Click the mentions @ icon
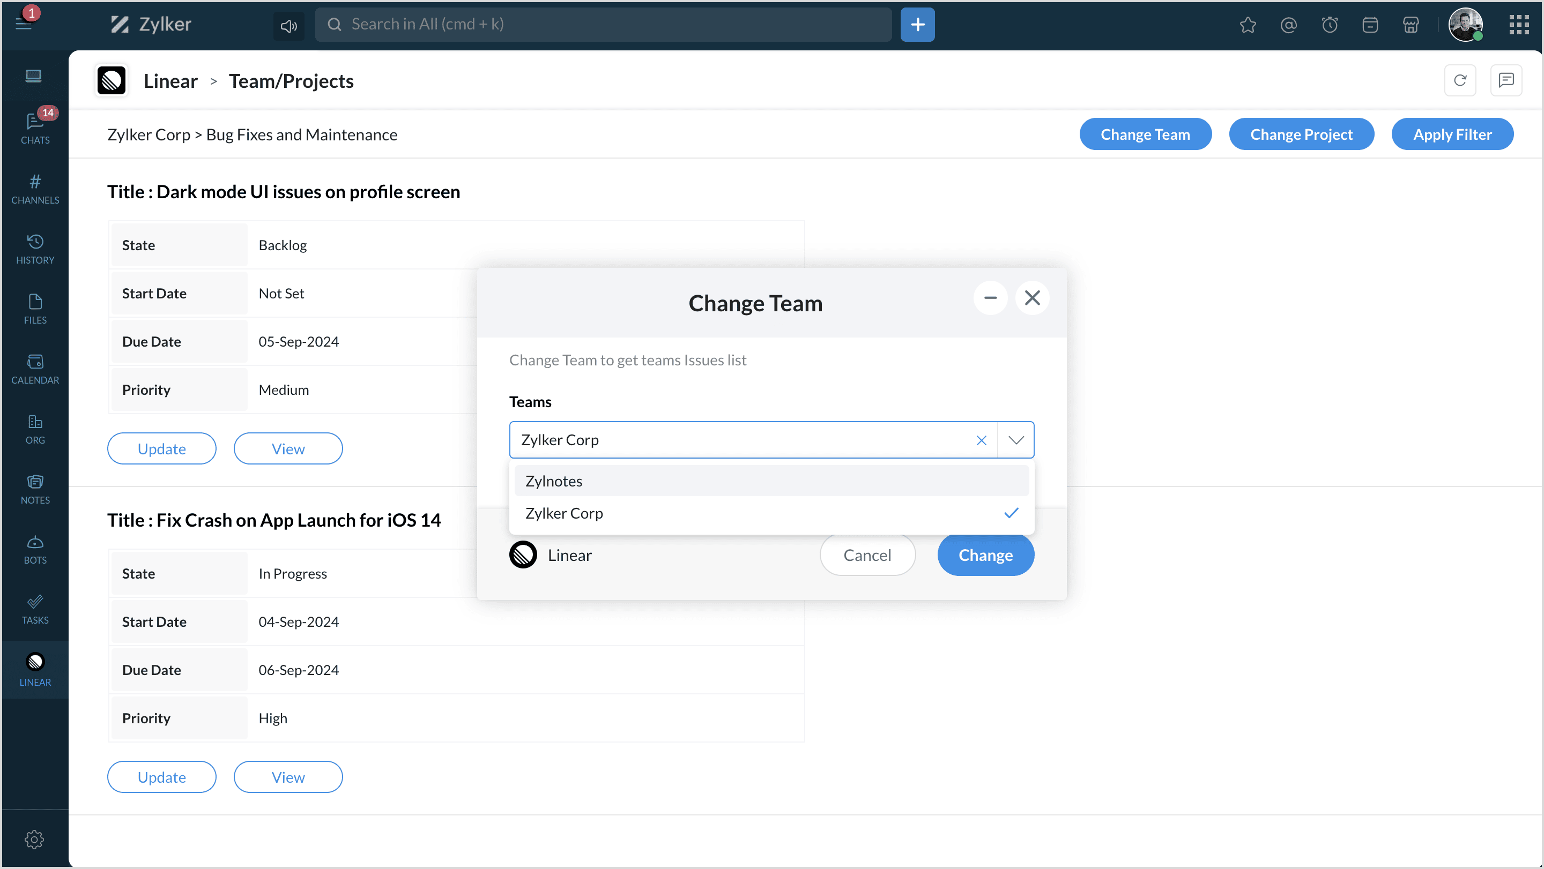The image size is (1544, 869). click(x=1288, y=25)
